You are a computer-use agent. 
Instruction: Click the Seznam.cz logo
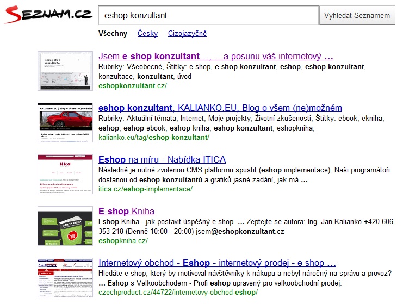[x=48, y=15]
